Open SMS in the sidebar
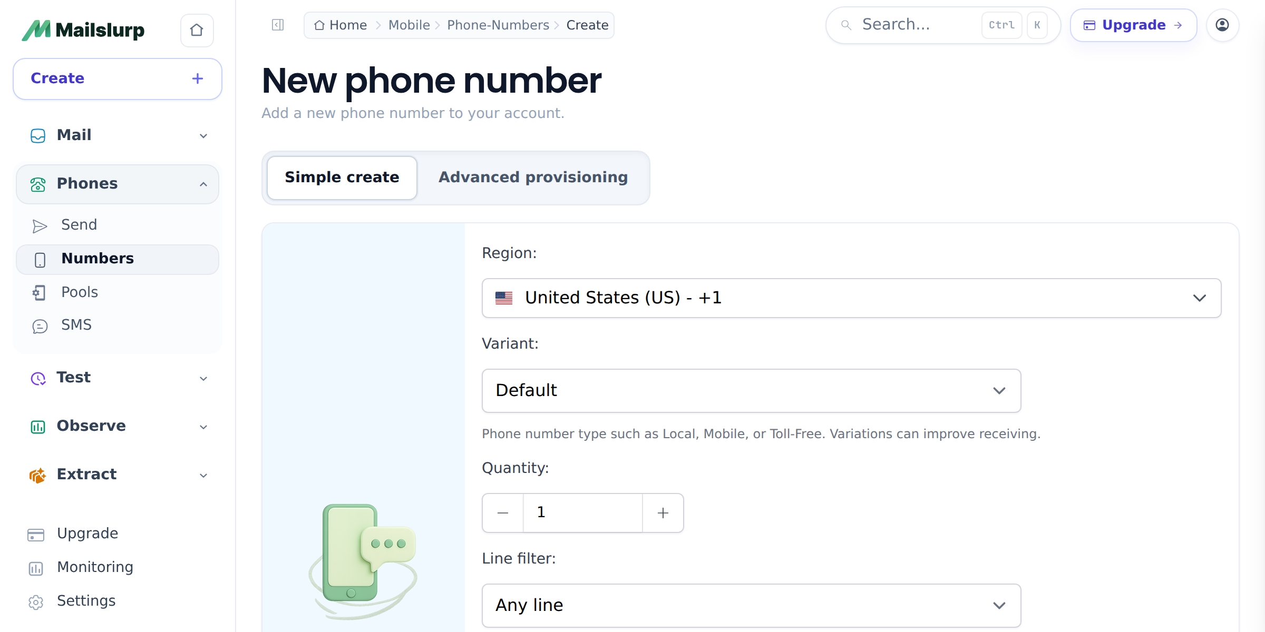1265x632 pixels. pyautogui.click(x=76, y=325)
